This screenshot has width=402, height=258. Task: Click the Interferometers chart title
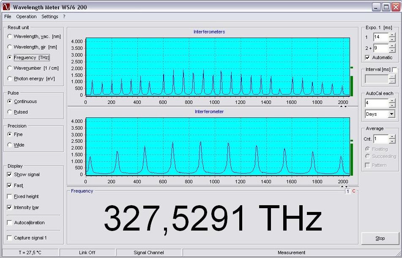pos(209,32)
